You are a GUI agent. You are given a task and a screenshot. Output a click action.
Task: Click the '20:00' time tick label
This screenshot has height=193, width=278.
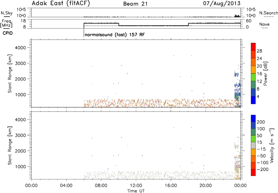206,186
